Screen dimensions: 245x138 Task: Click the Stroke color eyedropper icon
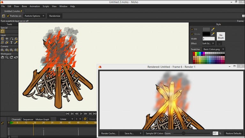pos(213,34)
